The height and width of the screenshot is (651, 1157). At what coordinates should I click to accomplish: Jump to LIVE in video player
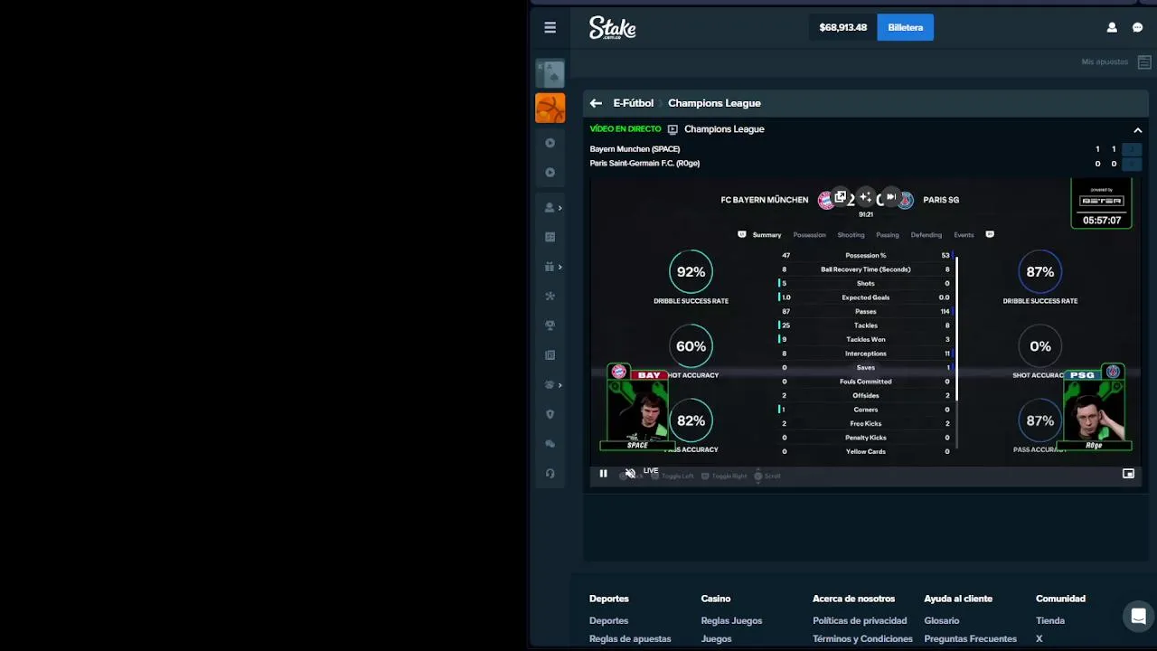[x=651, y=471]
